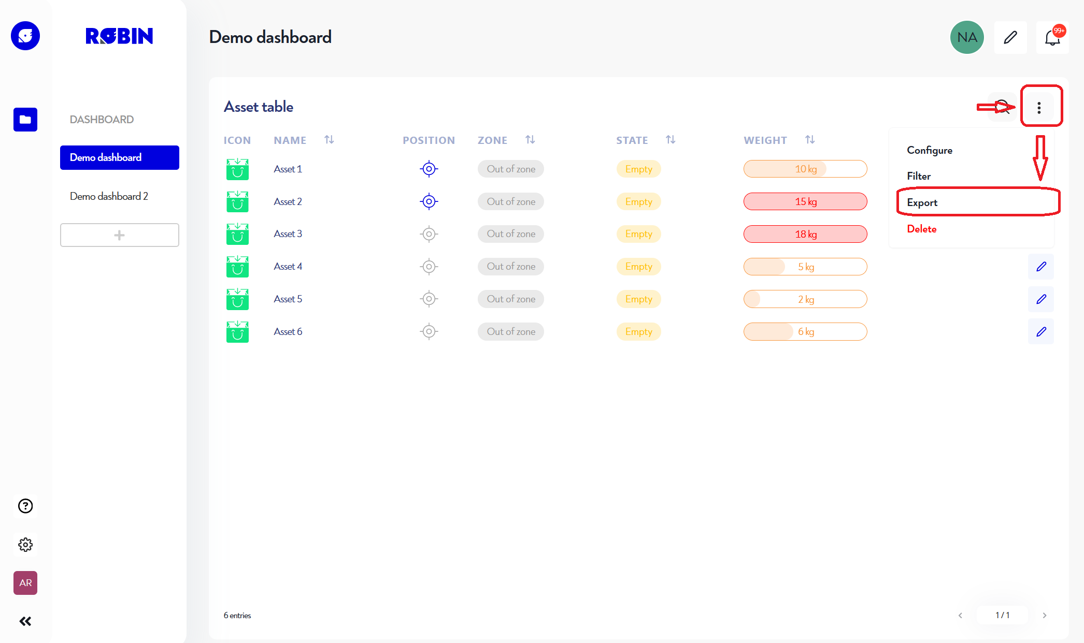
Task: Click the 5 kg weight bar
Action: tap(805, 267)
